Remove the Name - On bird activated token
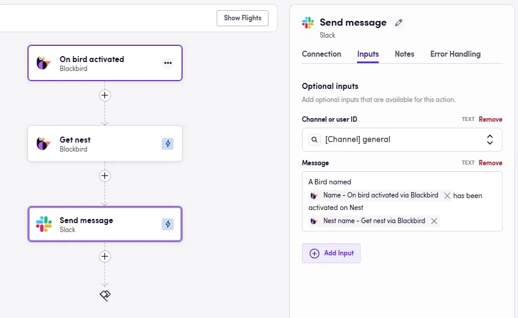Viewport: 518px width, 318px height. pyautogui.click(x=447, y=196)
